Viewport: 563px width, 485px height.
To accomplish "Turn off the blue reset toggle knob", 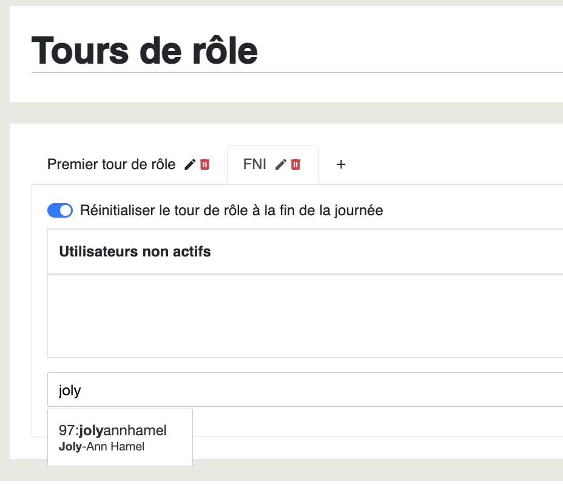I will pos(66,210).
